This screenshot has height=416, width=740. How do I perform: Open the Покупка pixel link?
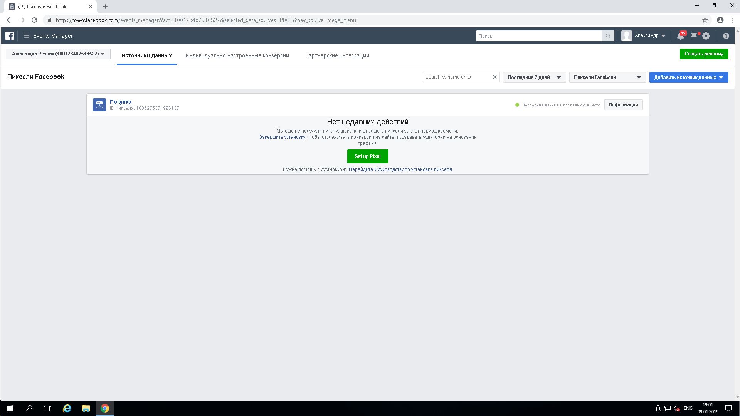tap(121, 102)
